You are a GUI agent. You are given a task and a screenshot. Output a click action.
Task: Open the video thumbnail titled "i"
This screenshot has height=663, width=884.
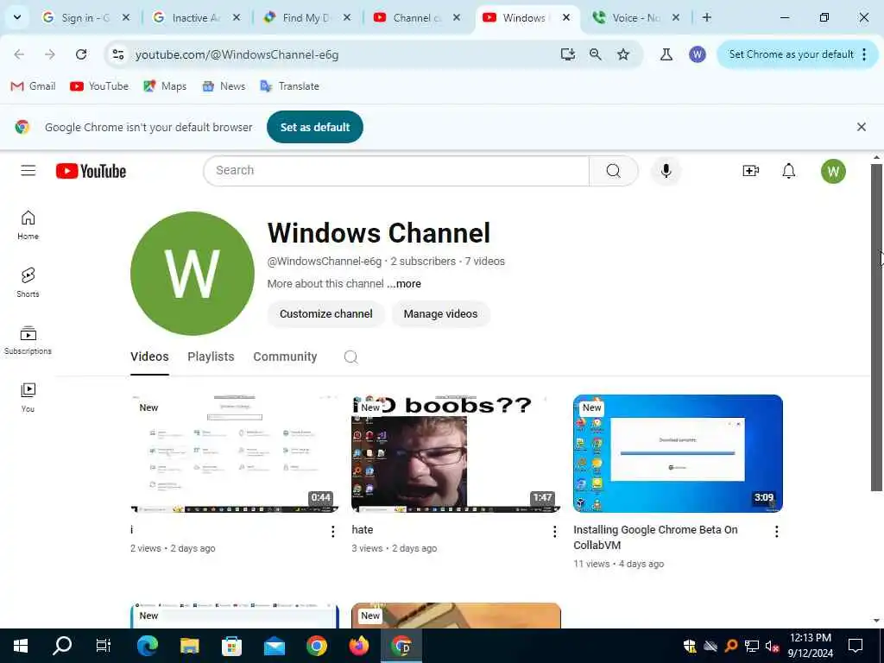click(235, 454)
